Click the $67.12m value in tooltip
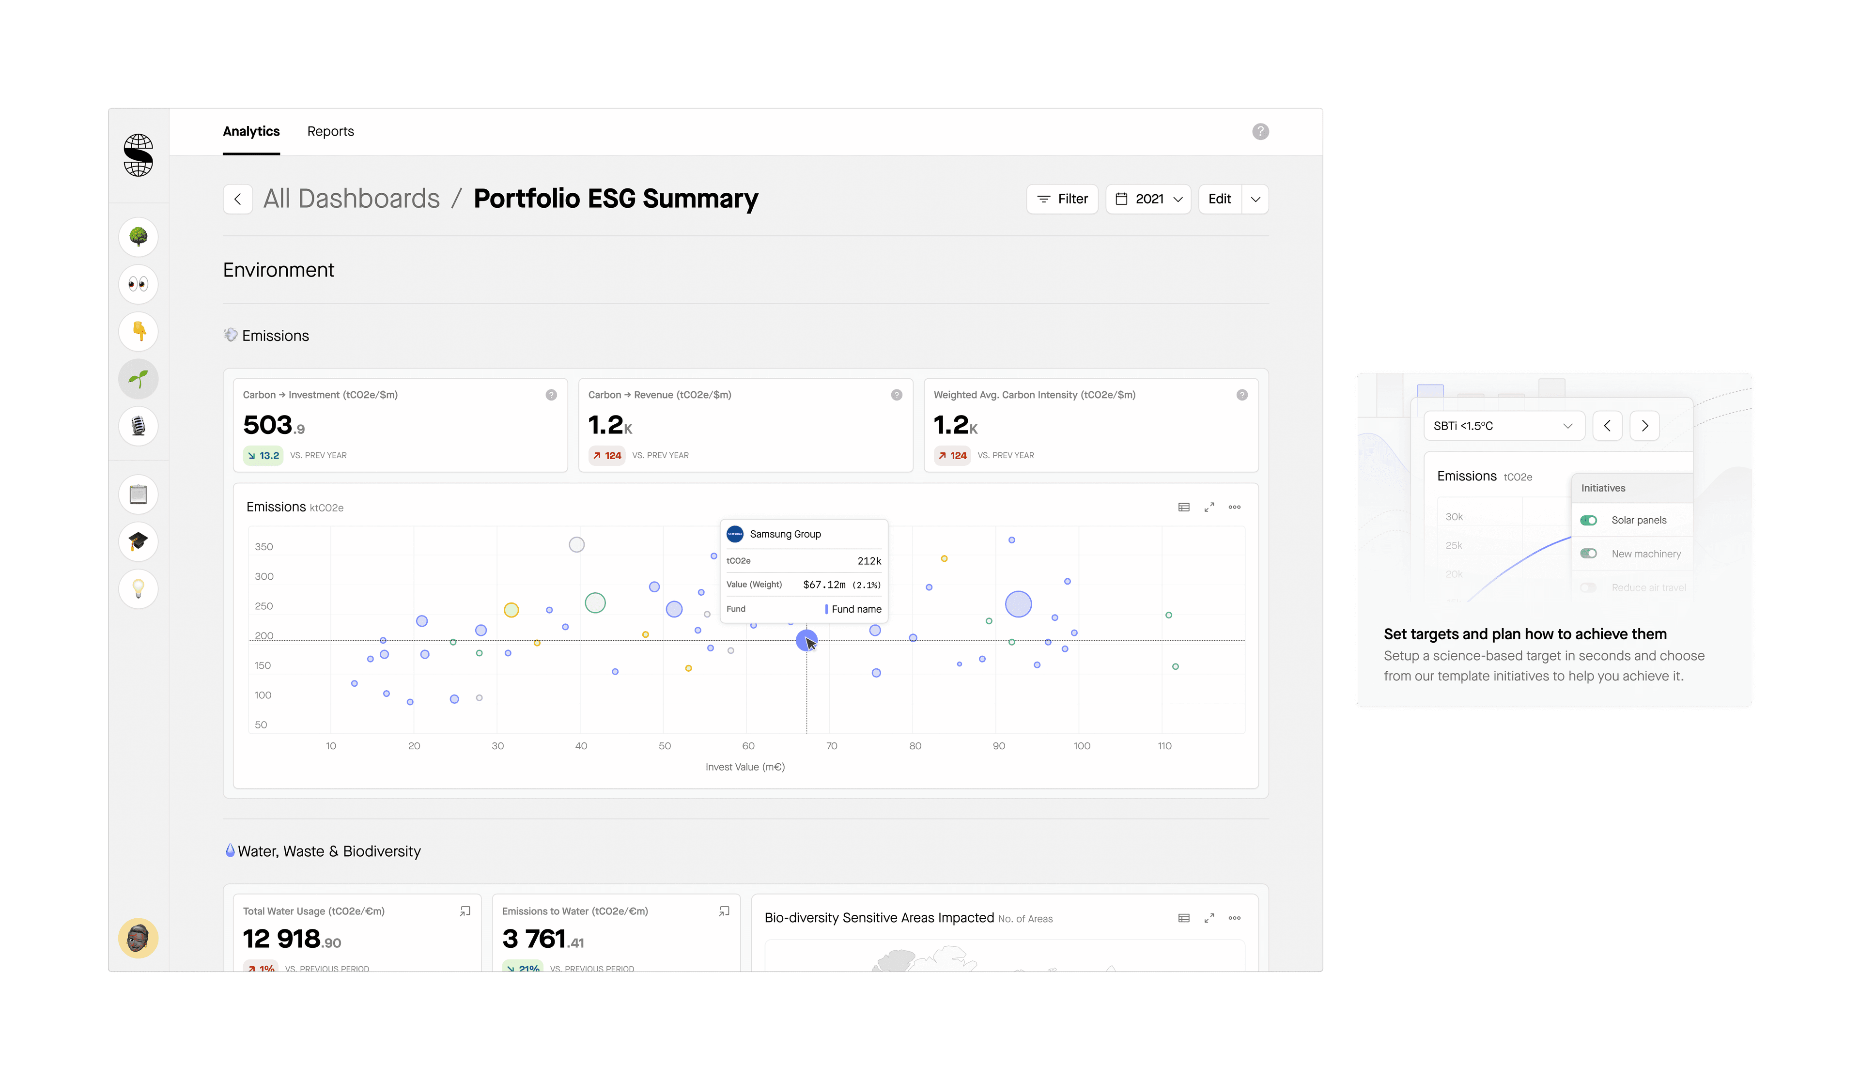 (x=824, y=585)
